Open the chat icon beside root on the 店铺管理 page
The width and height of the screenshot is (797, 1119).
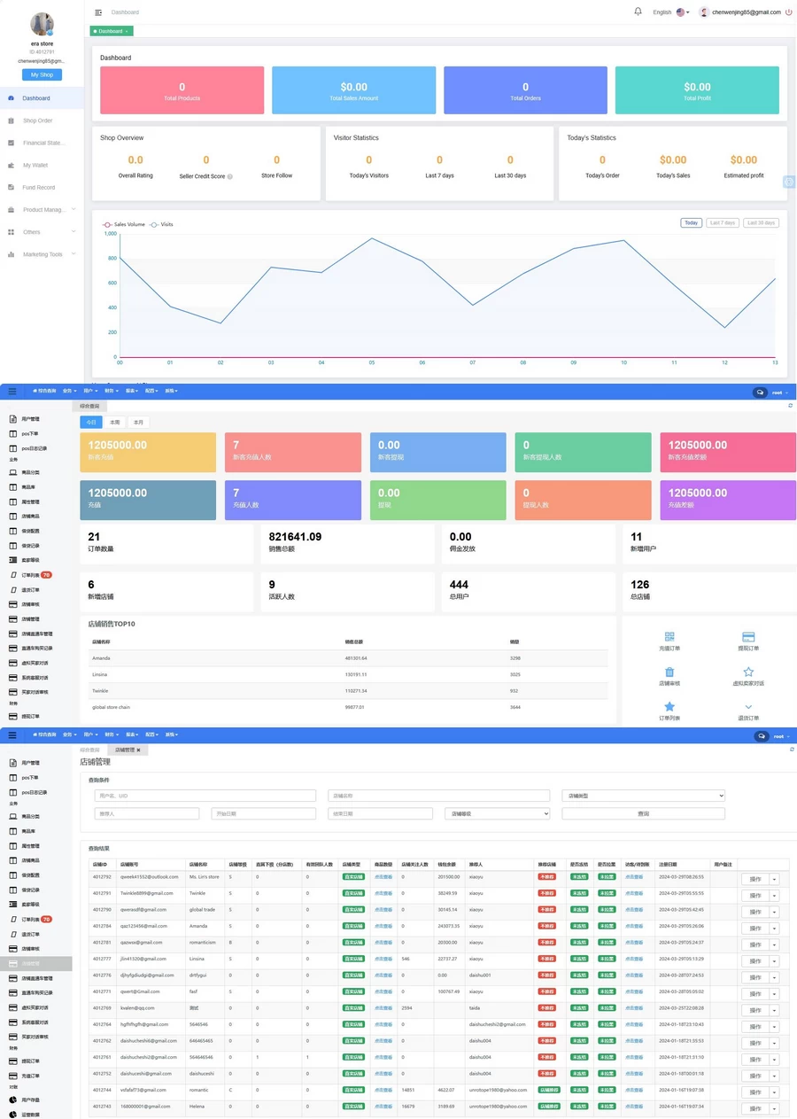coord(760,736)
